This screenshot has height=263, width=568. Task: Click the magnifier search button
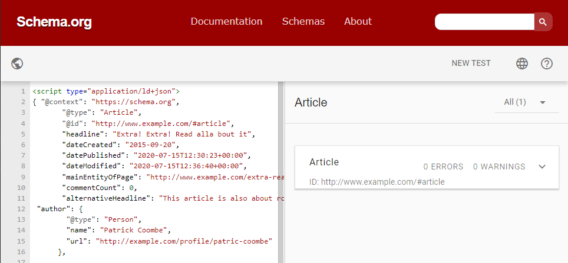click(x=543, y=22)
